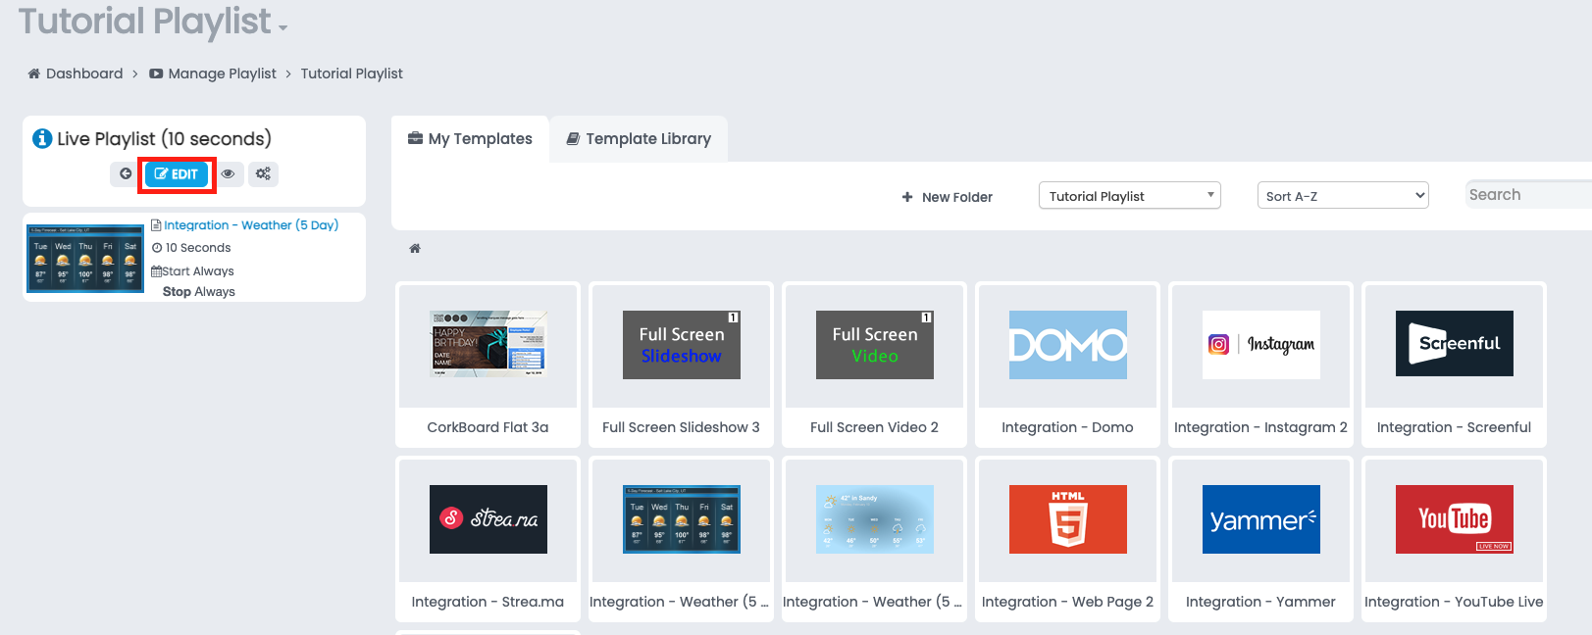Open Integration - Weather (5 Day) playlist item link
This screenshot has width=1592, height=635.
coord(251,225)
